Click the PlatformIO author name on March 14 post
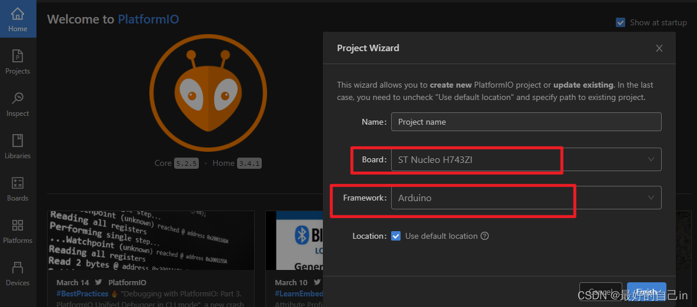The height and width of the screenshot is (307, 697). click(127, 282)
